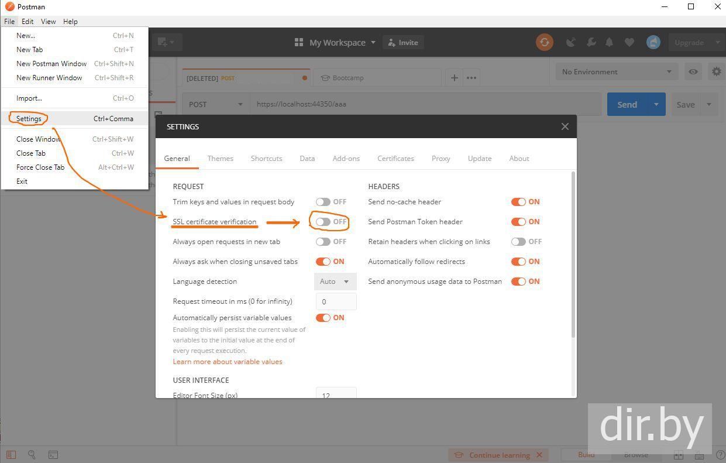This screenshot has width=726, height=463.
Task: Expand the Send button arrow options
Action: 656,104
